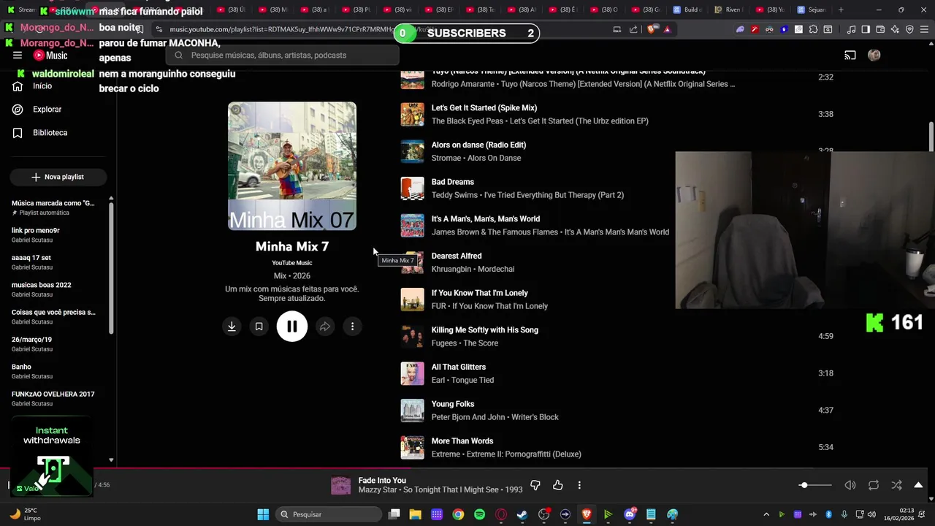Toggle the taskbar microphone icon

tap(844, 514)
